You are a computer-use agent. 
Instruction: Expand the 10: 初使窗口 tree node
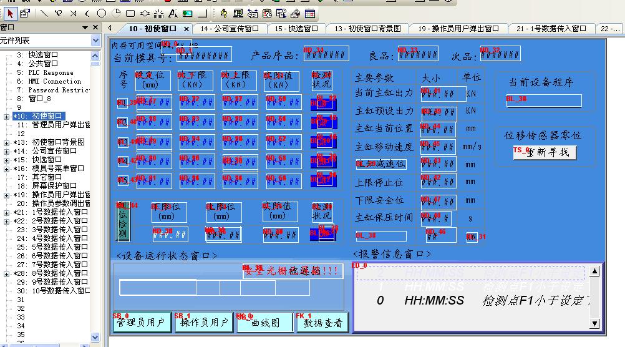tap(7, 116)
